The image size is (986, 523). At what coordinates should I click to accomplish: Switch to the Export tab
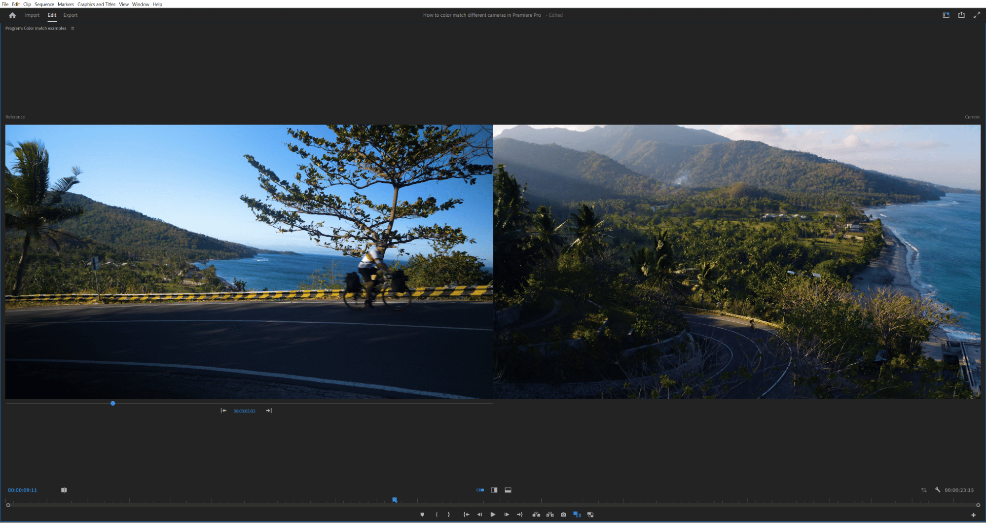click(x=70, y=15)
